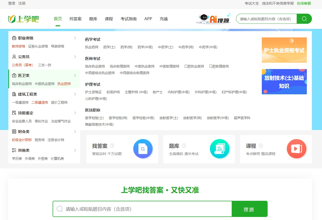Click the 上学吧 logo

click(x=24, y=19)
